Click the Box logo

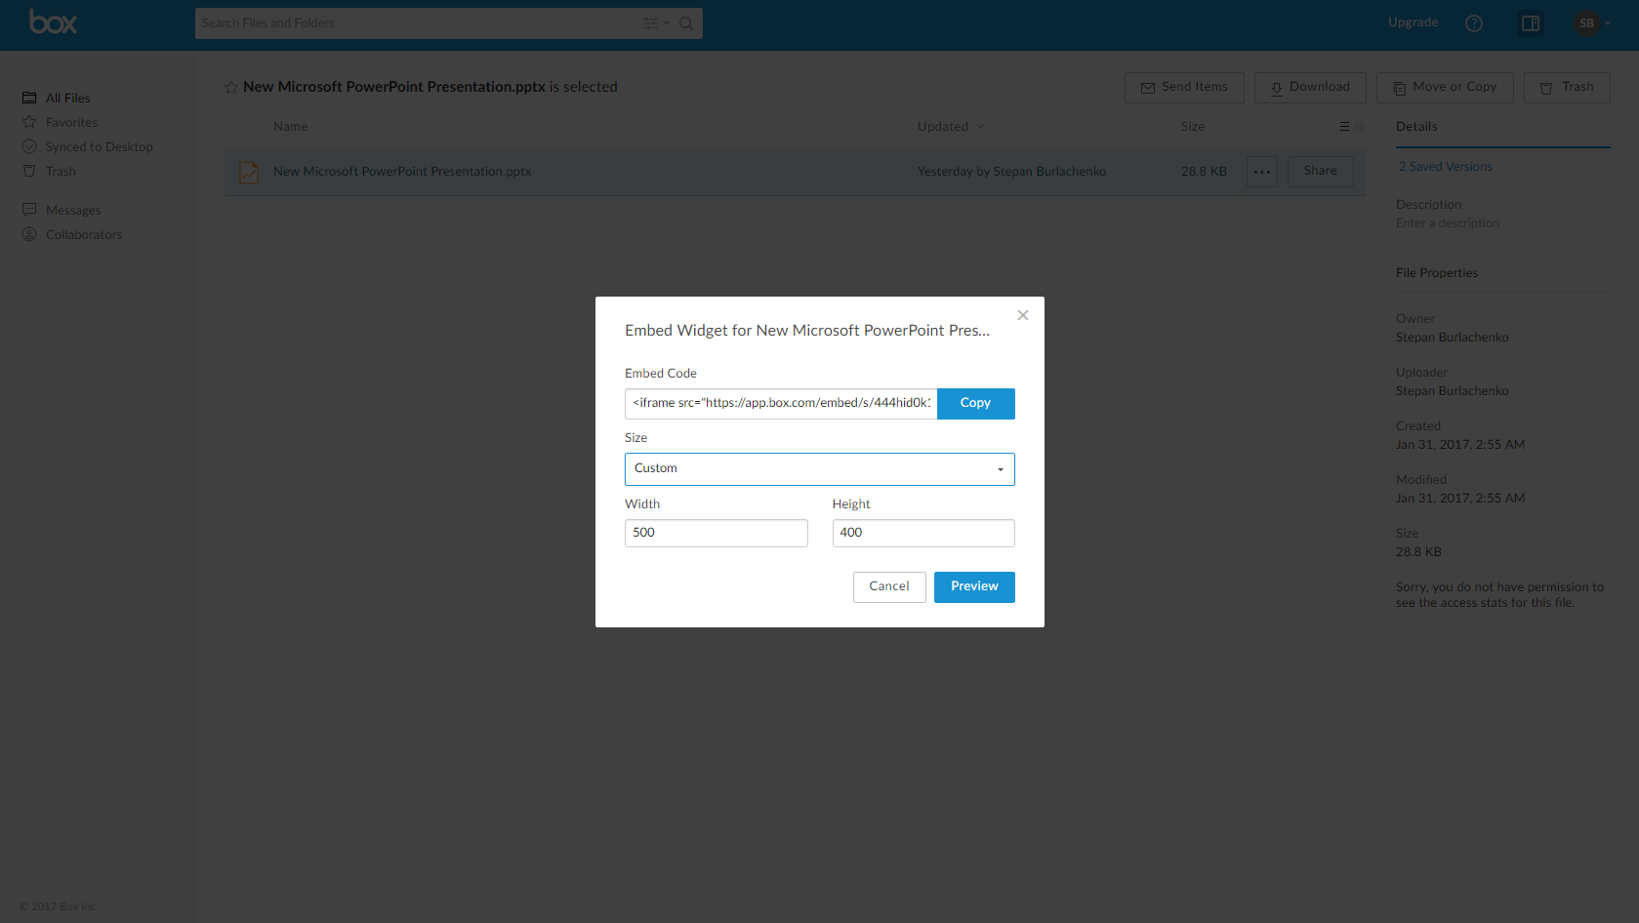coord(53,21)
